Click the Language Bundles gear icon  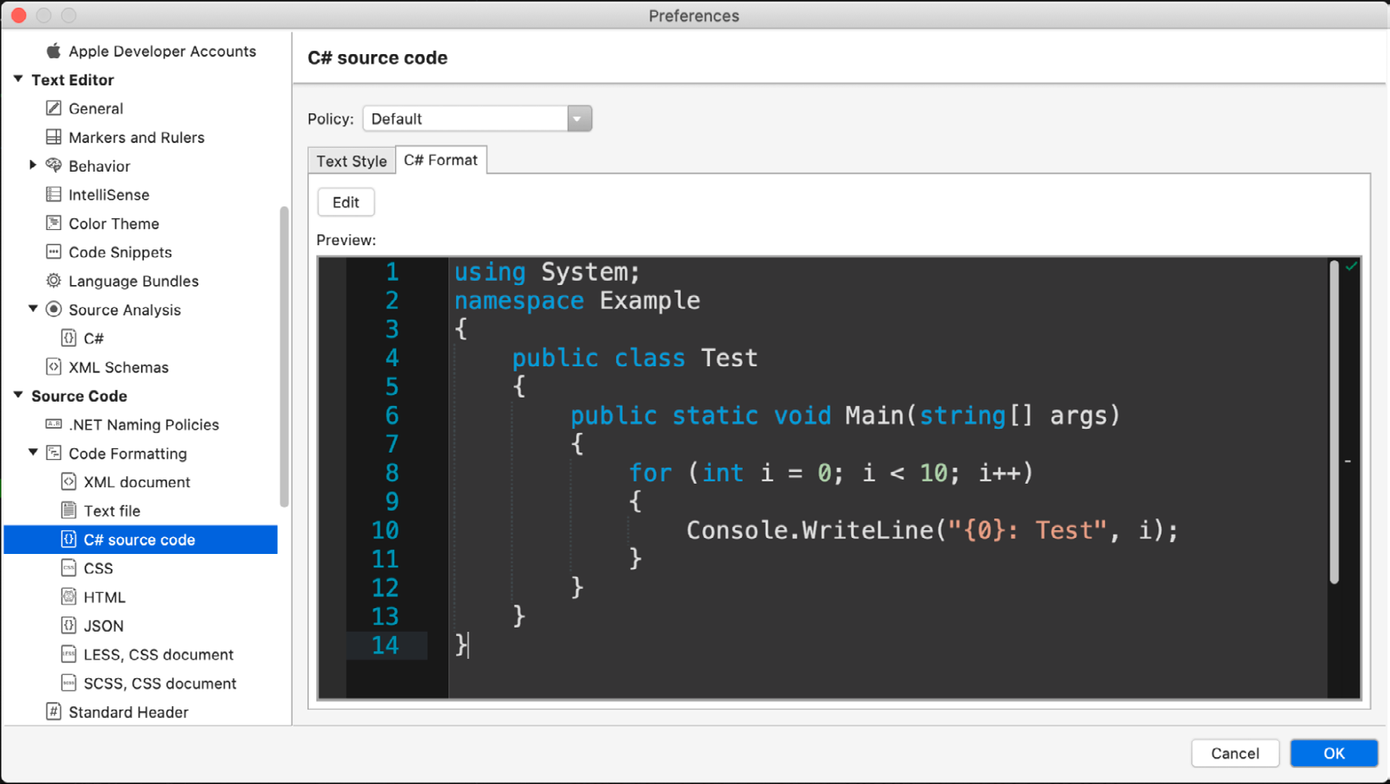click(x=53, y=281)
